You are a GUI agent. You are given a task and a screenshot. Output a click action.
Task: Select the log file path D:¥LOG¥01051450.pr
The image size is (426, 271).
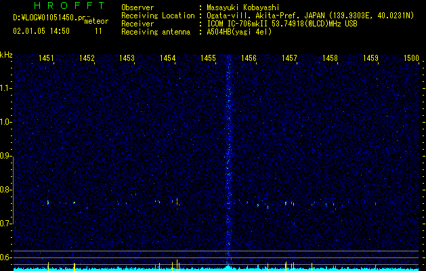pyautogui.click(x=49, y=18)
